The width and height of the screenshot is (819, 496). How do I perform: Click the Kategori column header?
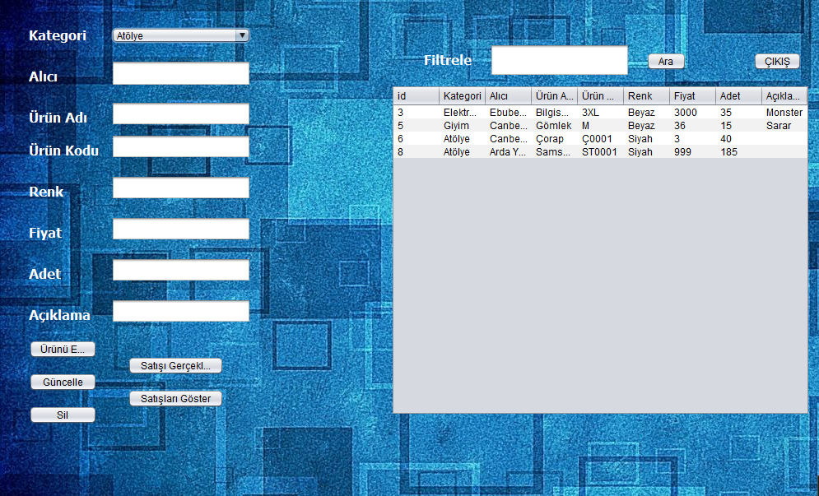[x=462, y=96]
